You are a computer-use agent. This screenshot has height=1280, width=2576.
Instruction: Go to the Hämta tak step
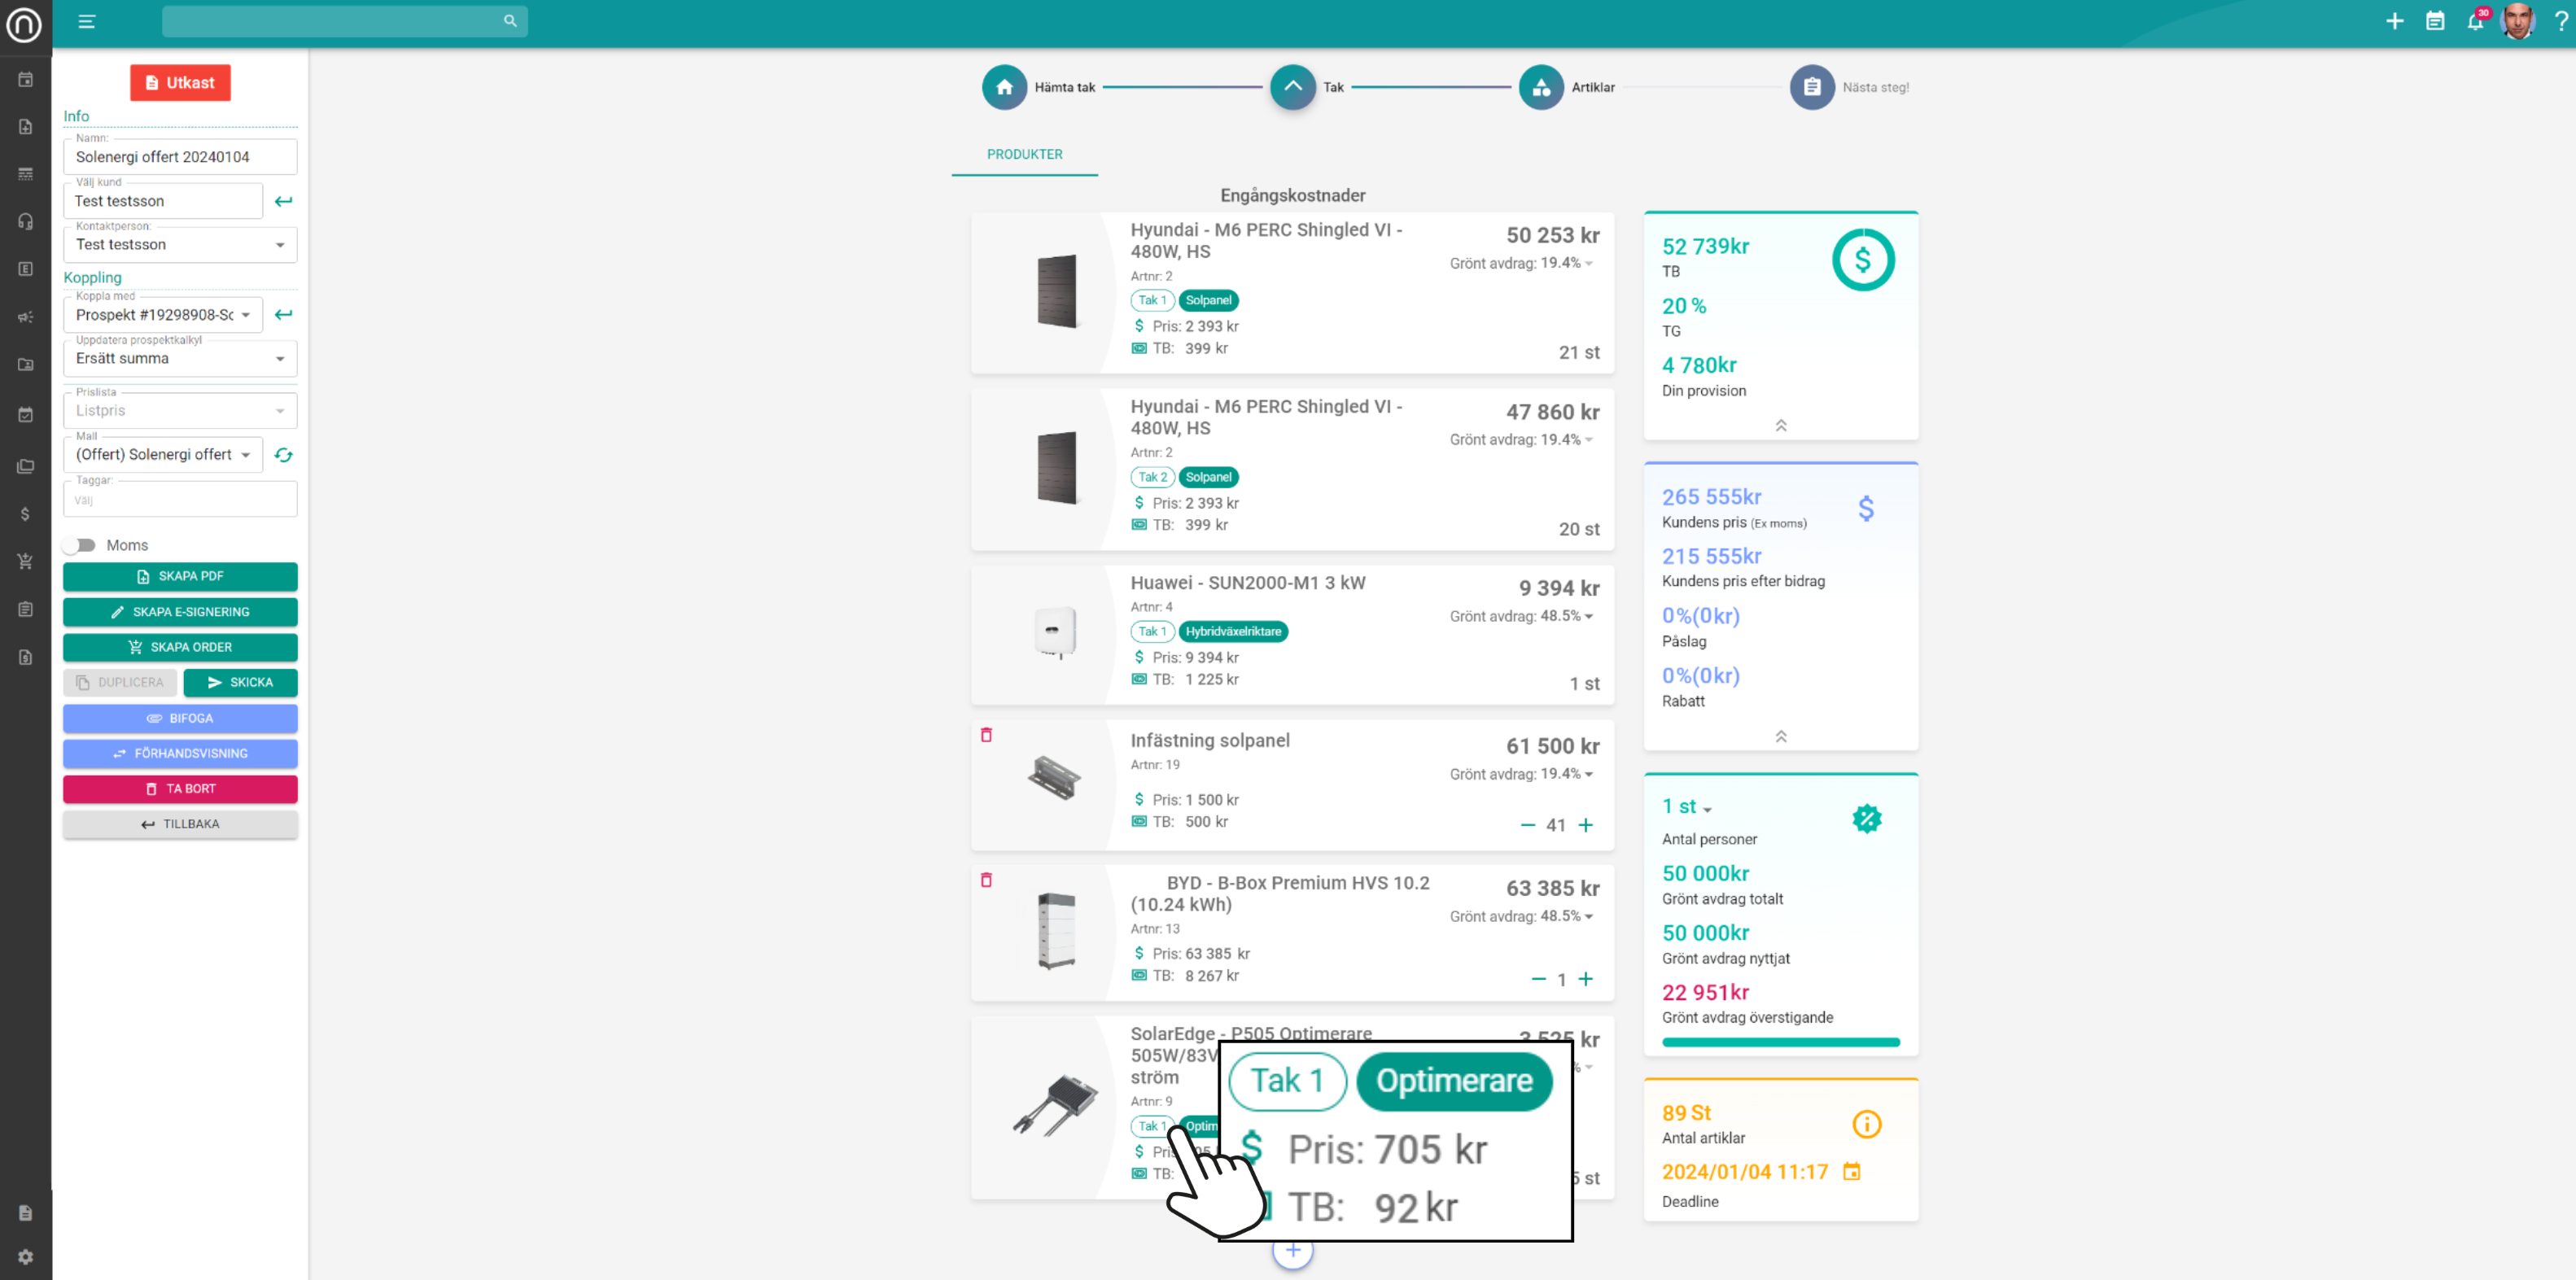(x=1004, y=87)
